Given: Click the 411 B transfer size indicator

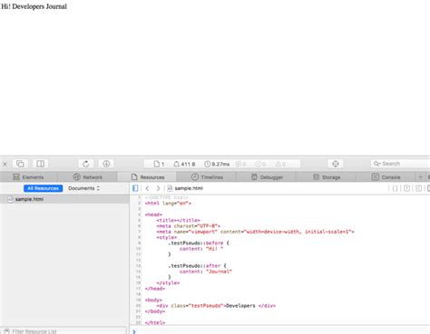Looking at the screenshot, I should tap(184, 164).
